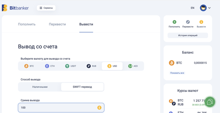Click Выберите валюту для вывода label
Screen dimensions: 220x113
(45, 59)
